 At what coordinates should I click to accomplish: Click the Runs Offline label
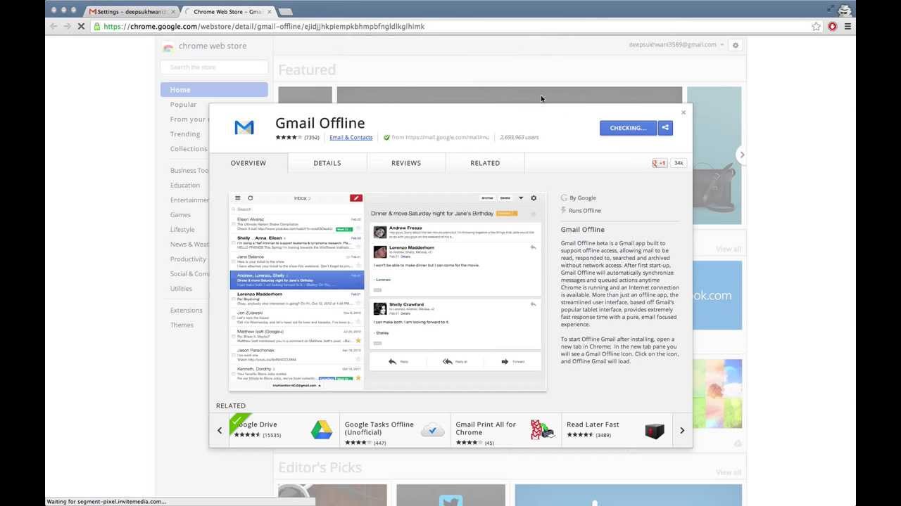(x=585, y=211)
